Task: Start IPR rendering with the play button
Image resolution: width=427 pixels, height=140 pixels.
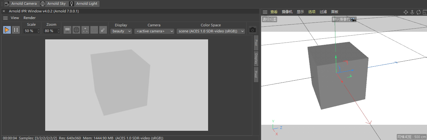Action: pyautogui.click(x=7, y=30)
